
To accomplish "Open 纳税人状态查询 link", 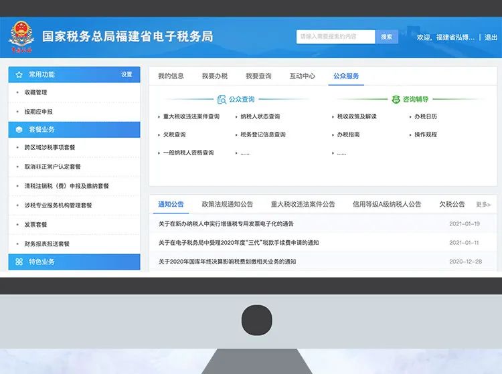I will coord(260,116).
